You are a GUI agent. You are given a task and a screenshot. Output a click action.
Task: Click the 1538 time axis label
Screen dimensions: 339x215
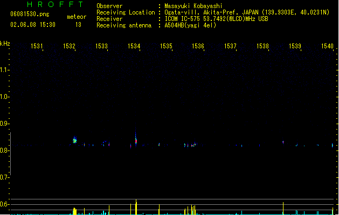pos(262,46)
